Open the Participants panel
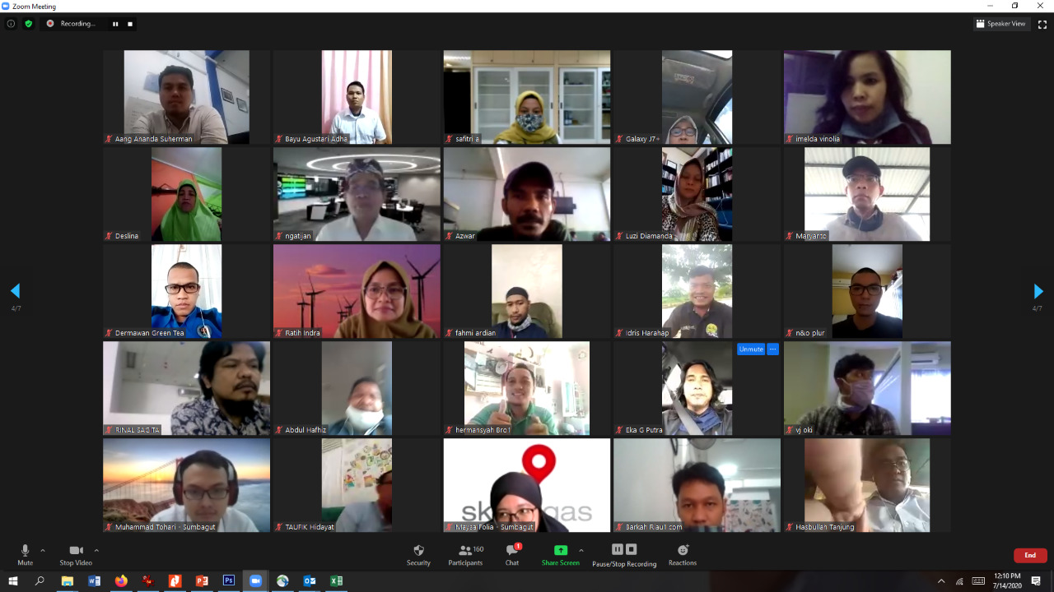The height and width of the screenshot is (592, 1054). 465,550
